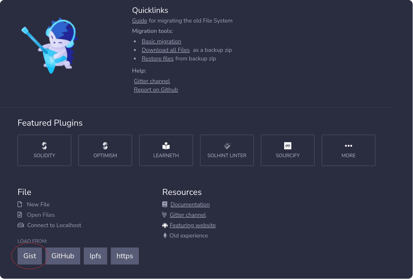
Task: Visit the Gitter channel link under Help
Action: (x=152, y=81)
